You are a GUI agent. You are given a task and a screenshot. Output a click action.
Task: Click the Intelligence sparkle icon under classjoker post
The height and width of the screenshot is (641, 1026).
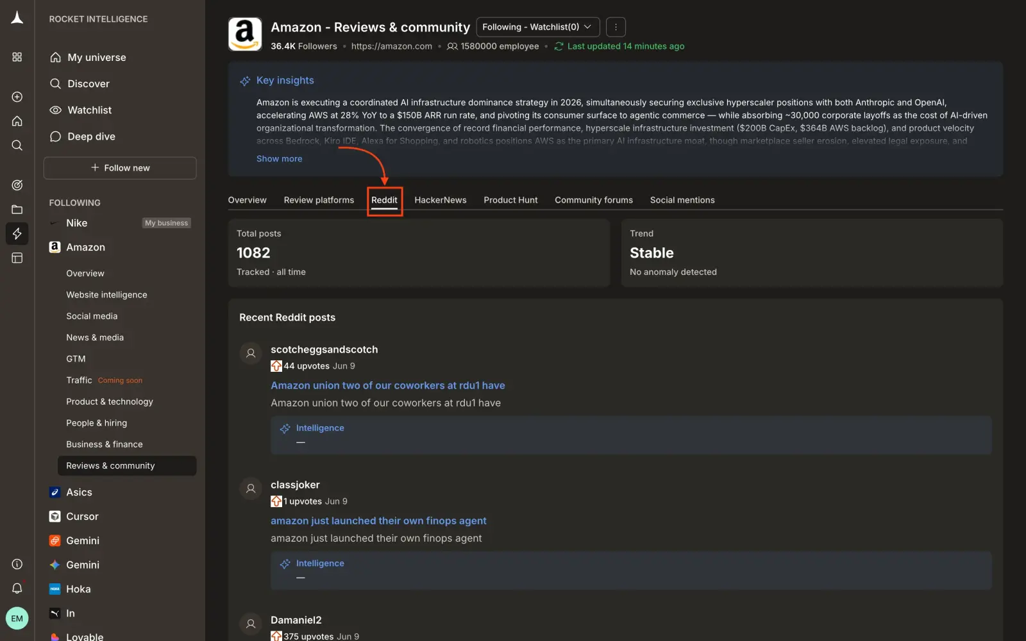[x=285, y=563]
